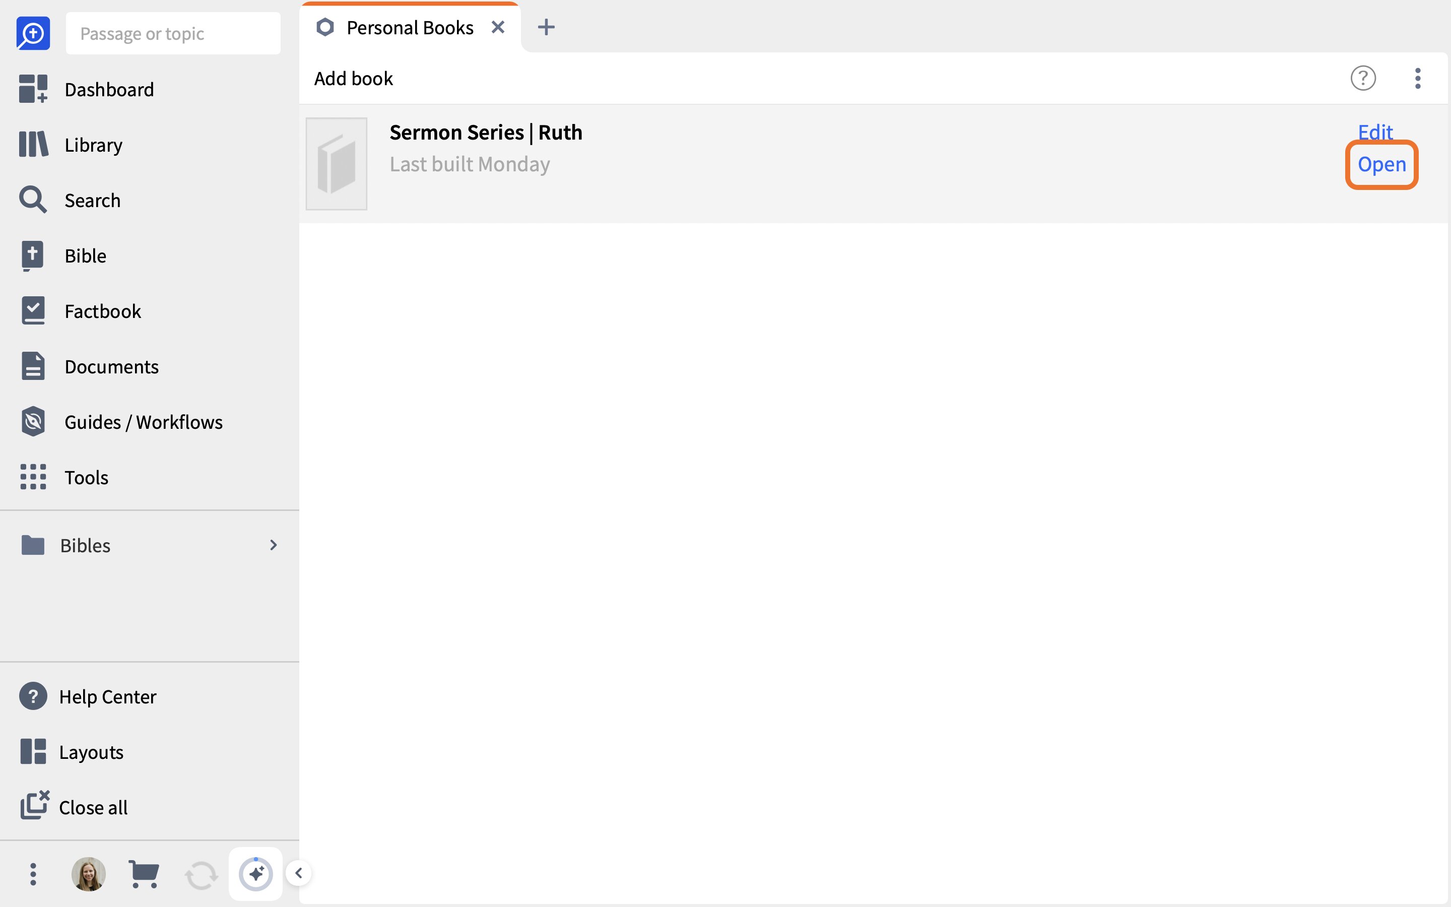Open panel help question mark icon

click(1363, 78)
